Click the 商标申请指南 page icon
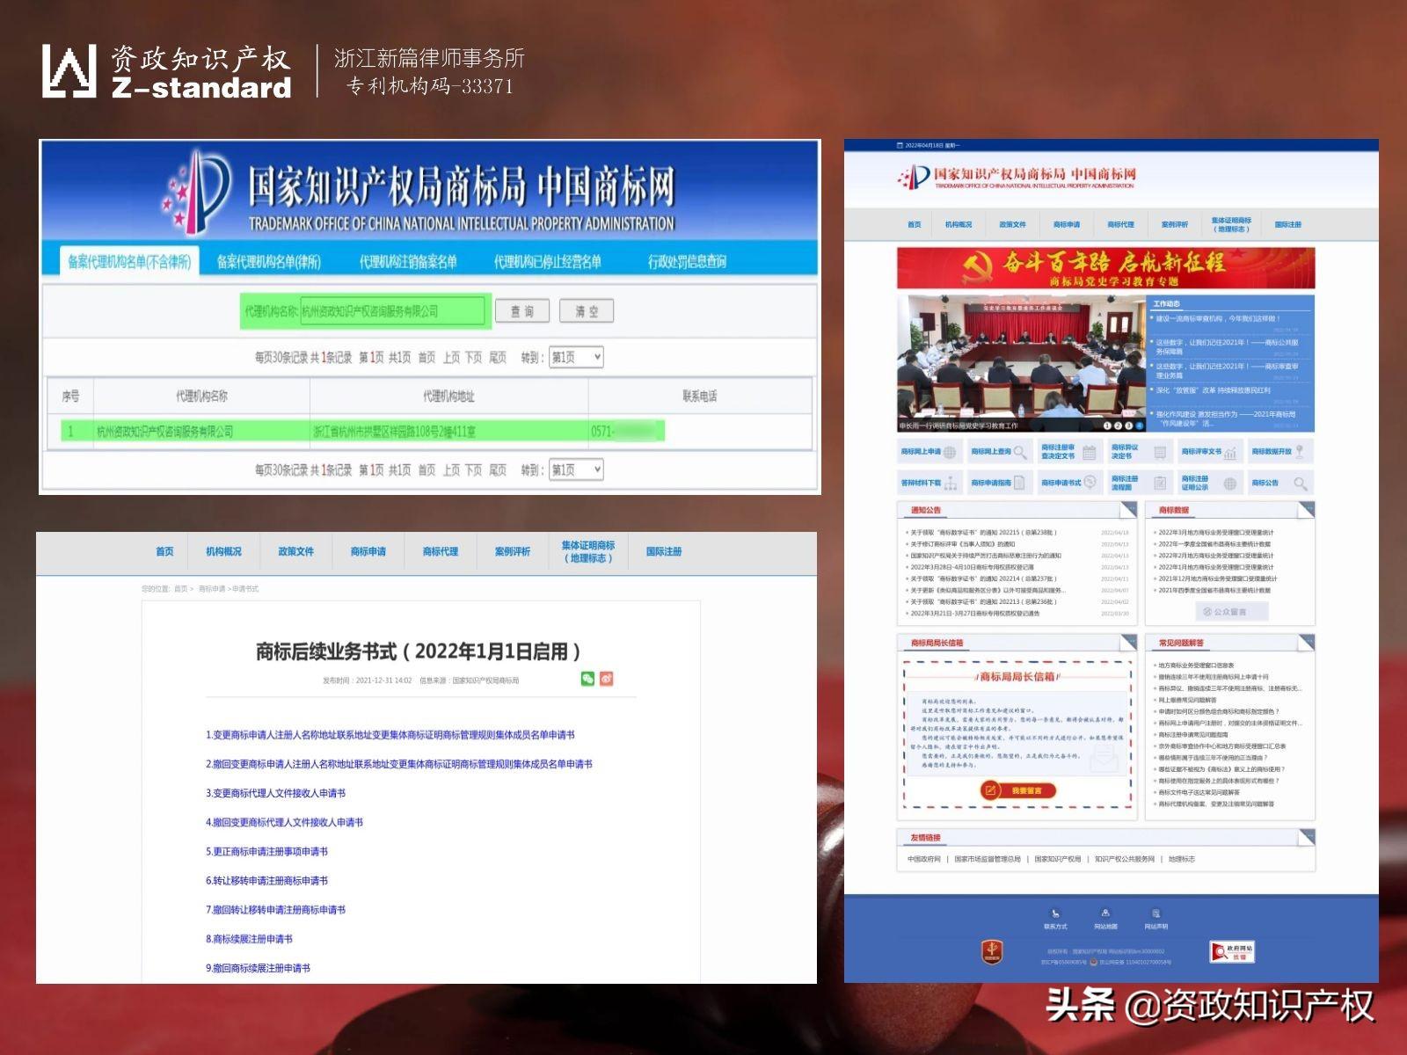This screenshot has width=1407, height=1055. tap(1019, 483)
